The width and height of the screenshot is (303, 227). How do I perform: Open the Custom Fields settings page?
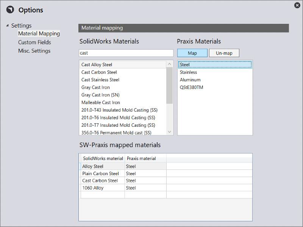pos(34,42)
